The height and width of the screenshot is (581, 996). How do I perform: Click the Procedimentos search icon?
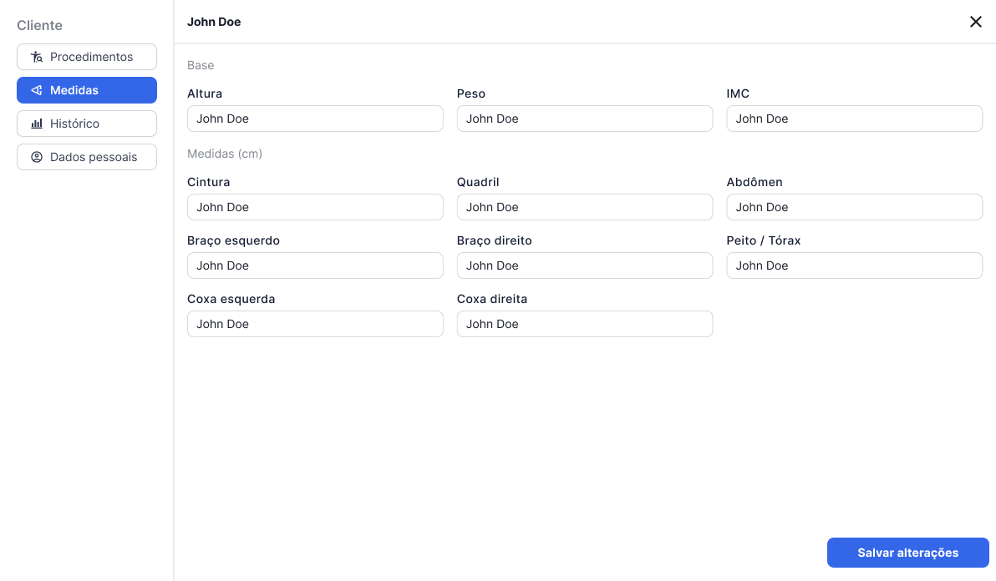(x=36, y=57)
